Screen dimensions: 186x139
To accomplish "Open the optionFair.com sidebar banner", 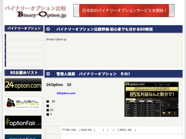I will pos(23,122).
